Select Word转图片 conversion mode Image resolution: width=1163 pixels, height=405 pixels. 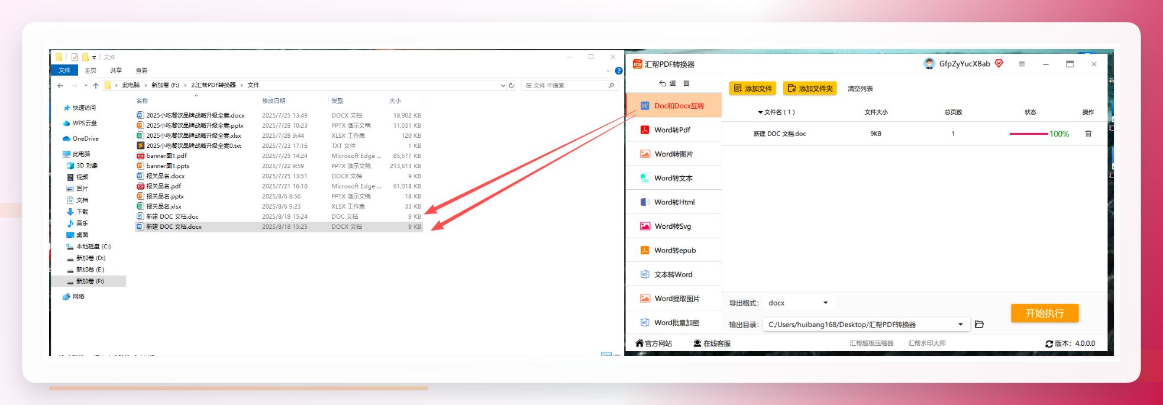point(674,154)
